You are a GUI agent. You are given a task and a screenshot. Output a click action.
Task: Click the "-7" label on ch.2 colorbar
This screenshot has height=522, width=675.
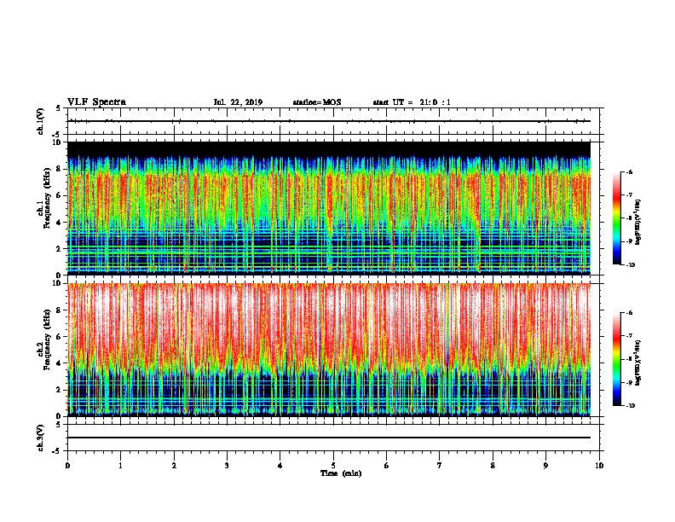[x=629, y=336]
